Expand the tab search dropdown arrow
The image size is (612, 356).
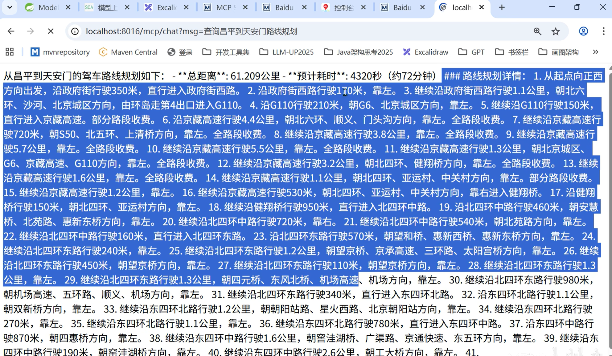[x=10, y=7]
